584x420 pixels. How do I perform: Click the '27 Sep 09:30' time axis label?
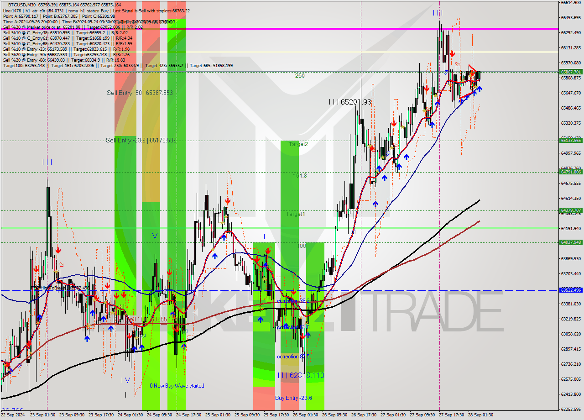pos(422,415)
